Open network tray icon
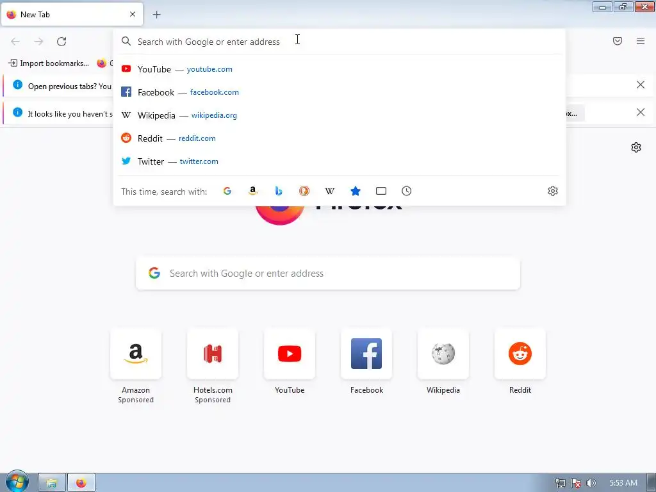This screenshot has width=656, height=492. click(561, 484)
